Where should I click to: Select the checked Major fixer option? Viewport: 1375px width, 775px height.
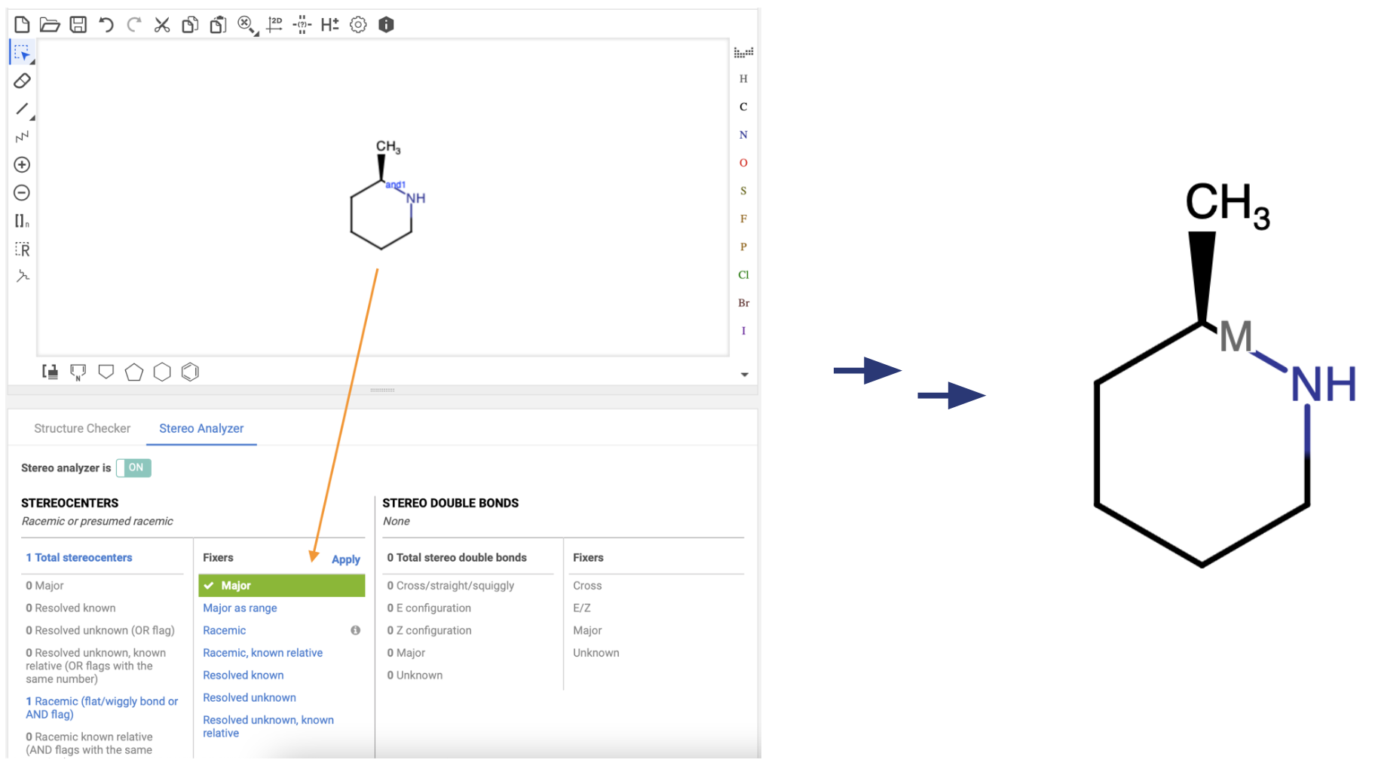point(281,586)
